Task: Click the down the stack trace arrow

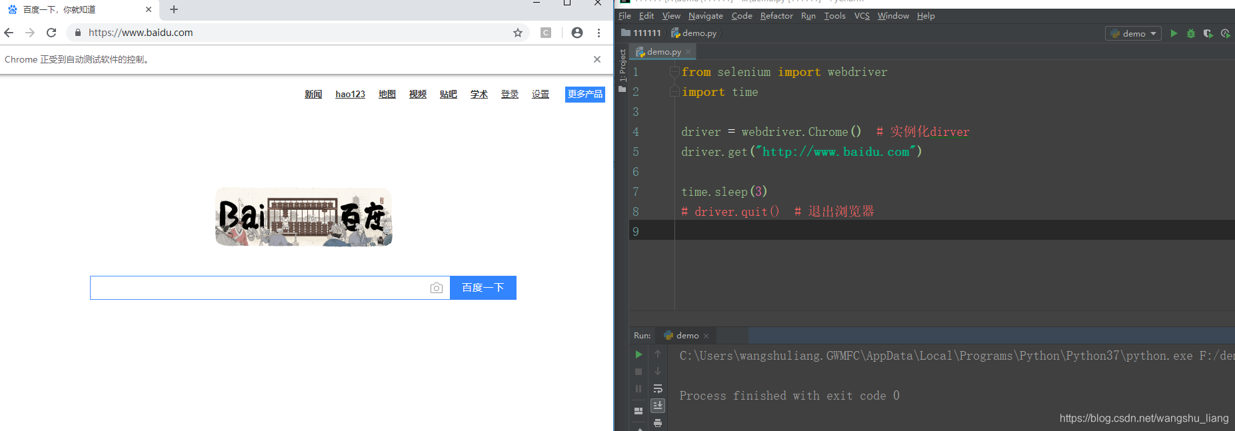Action: coord(658,372)
